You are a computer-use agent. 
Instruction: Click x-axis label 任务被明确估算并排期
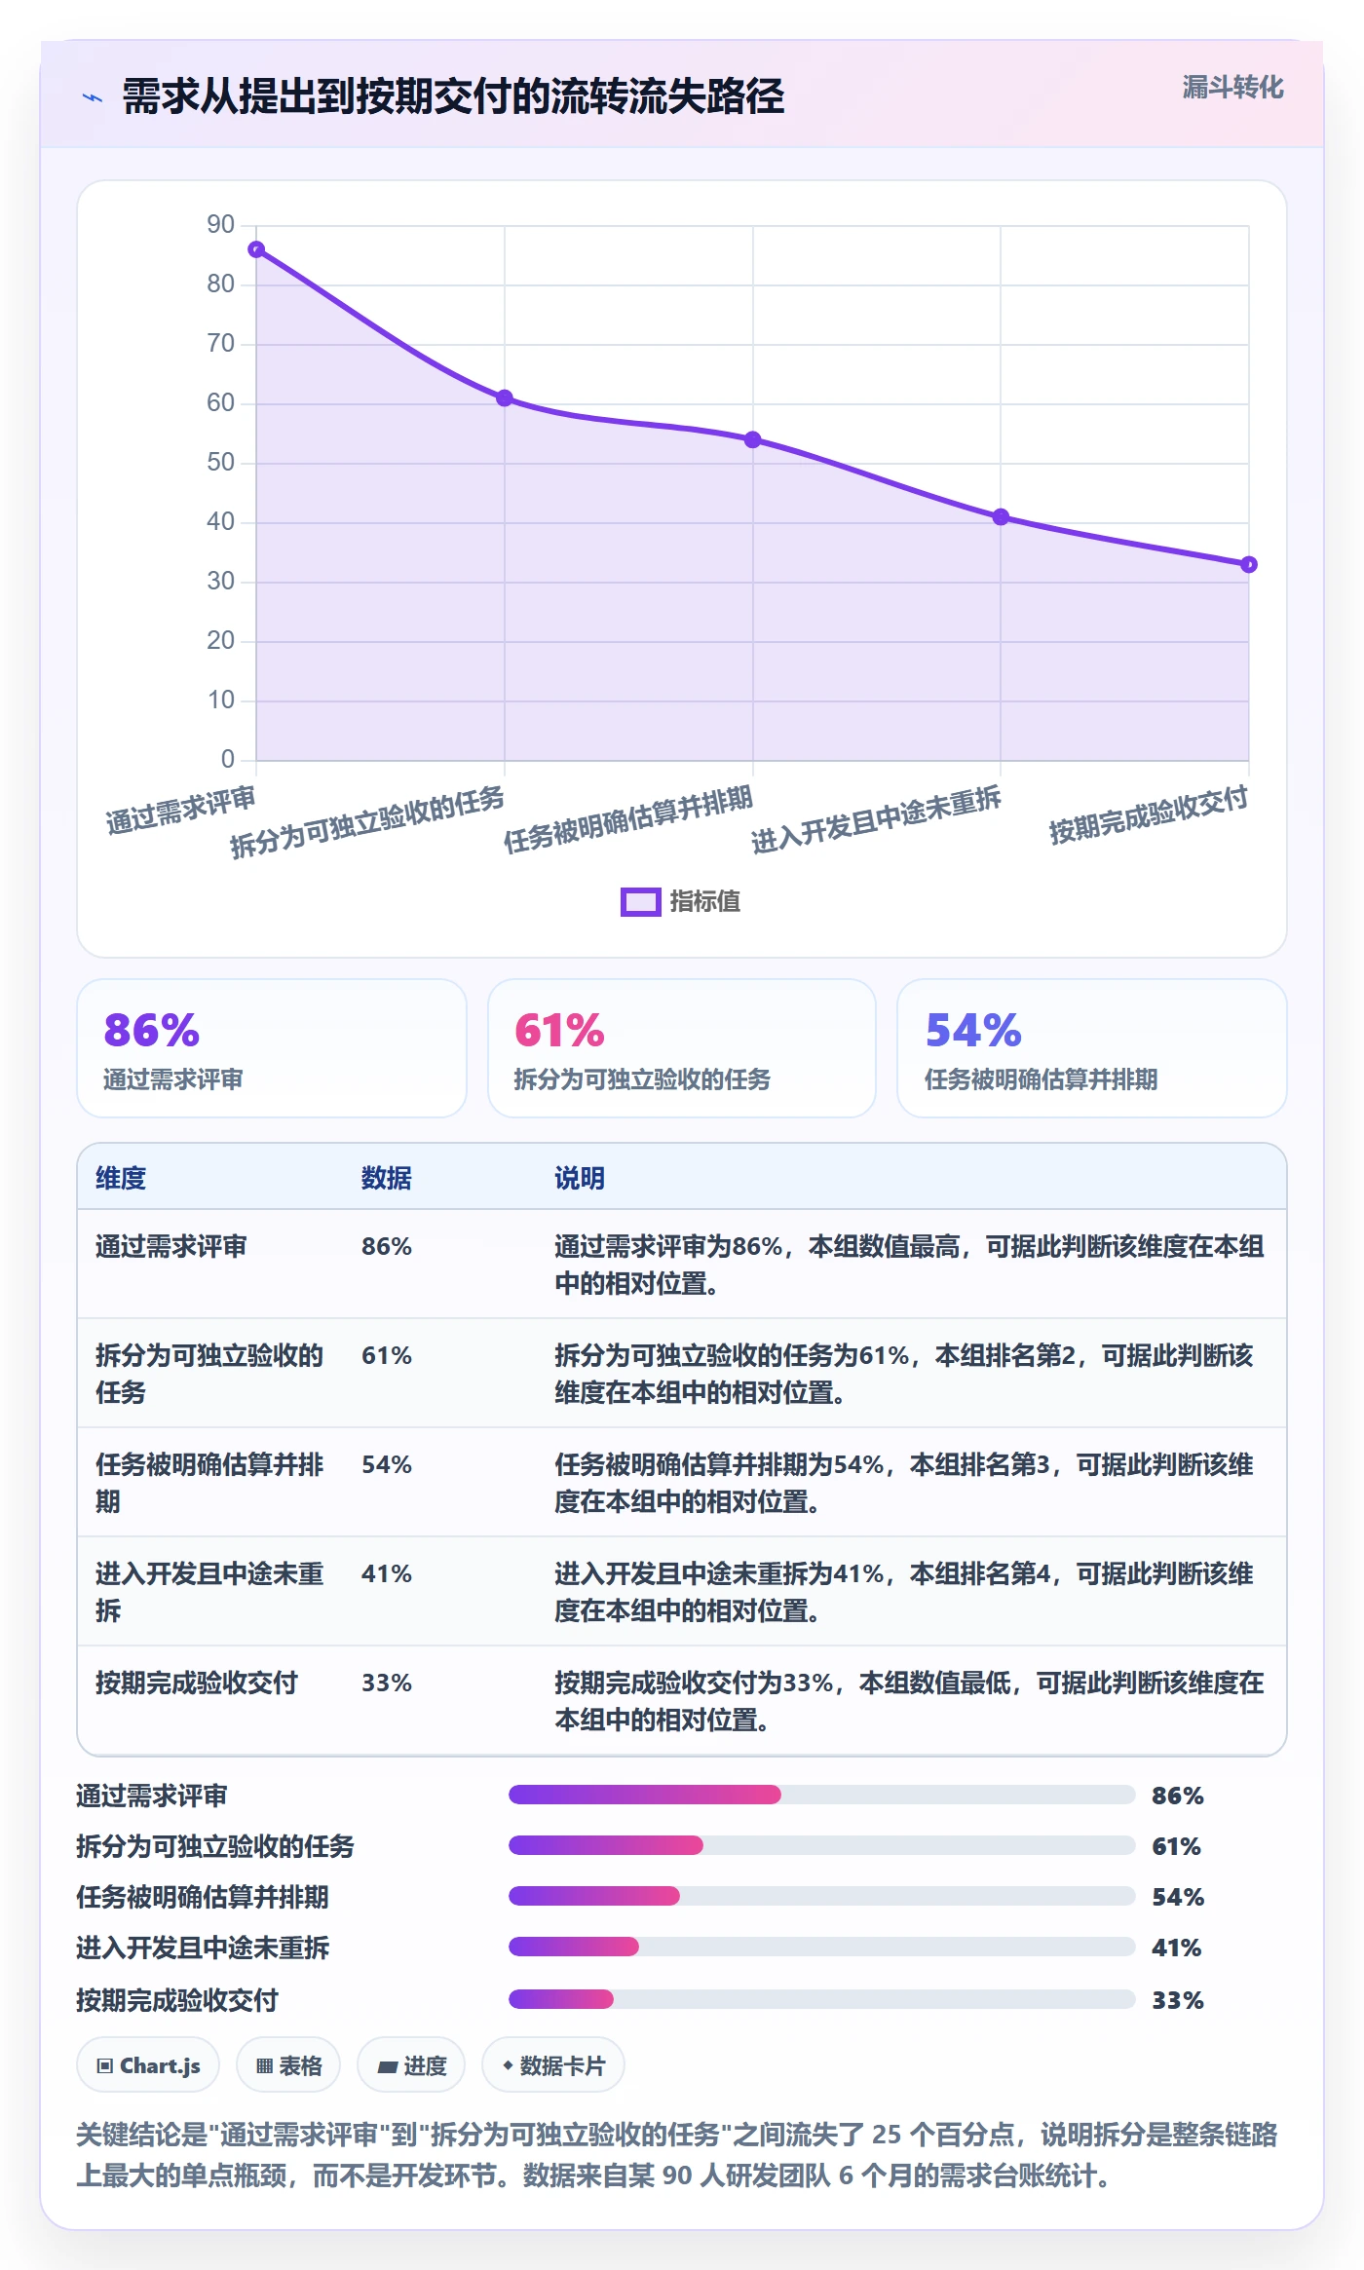tap(628, 819)
